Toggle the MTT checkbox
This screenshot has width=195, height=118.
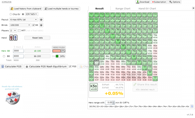pos(19,30)
